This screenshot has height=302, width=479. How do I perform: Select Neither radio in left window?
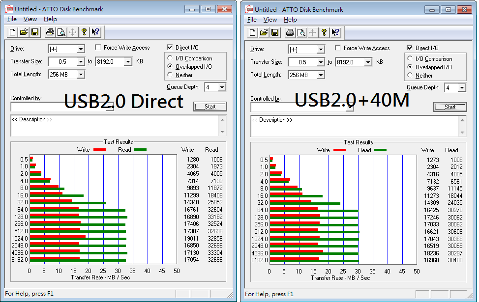coord(170,75)
